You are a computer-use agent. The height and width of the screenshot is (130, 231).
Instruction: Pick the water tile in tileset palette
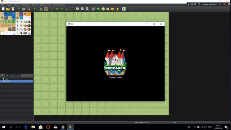(x=6, y=14)
